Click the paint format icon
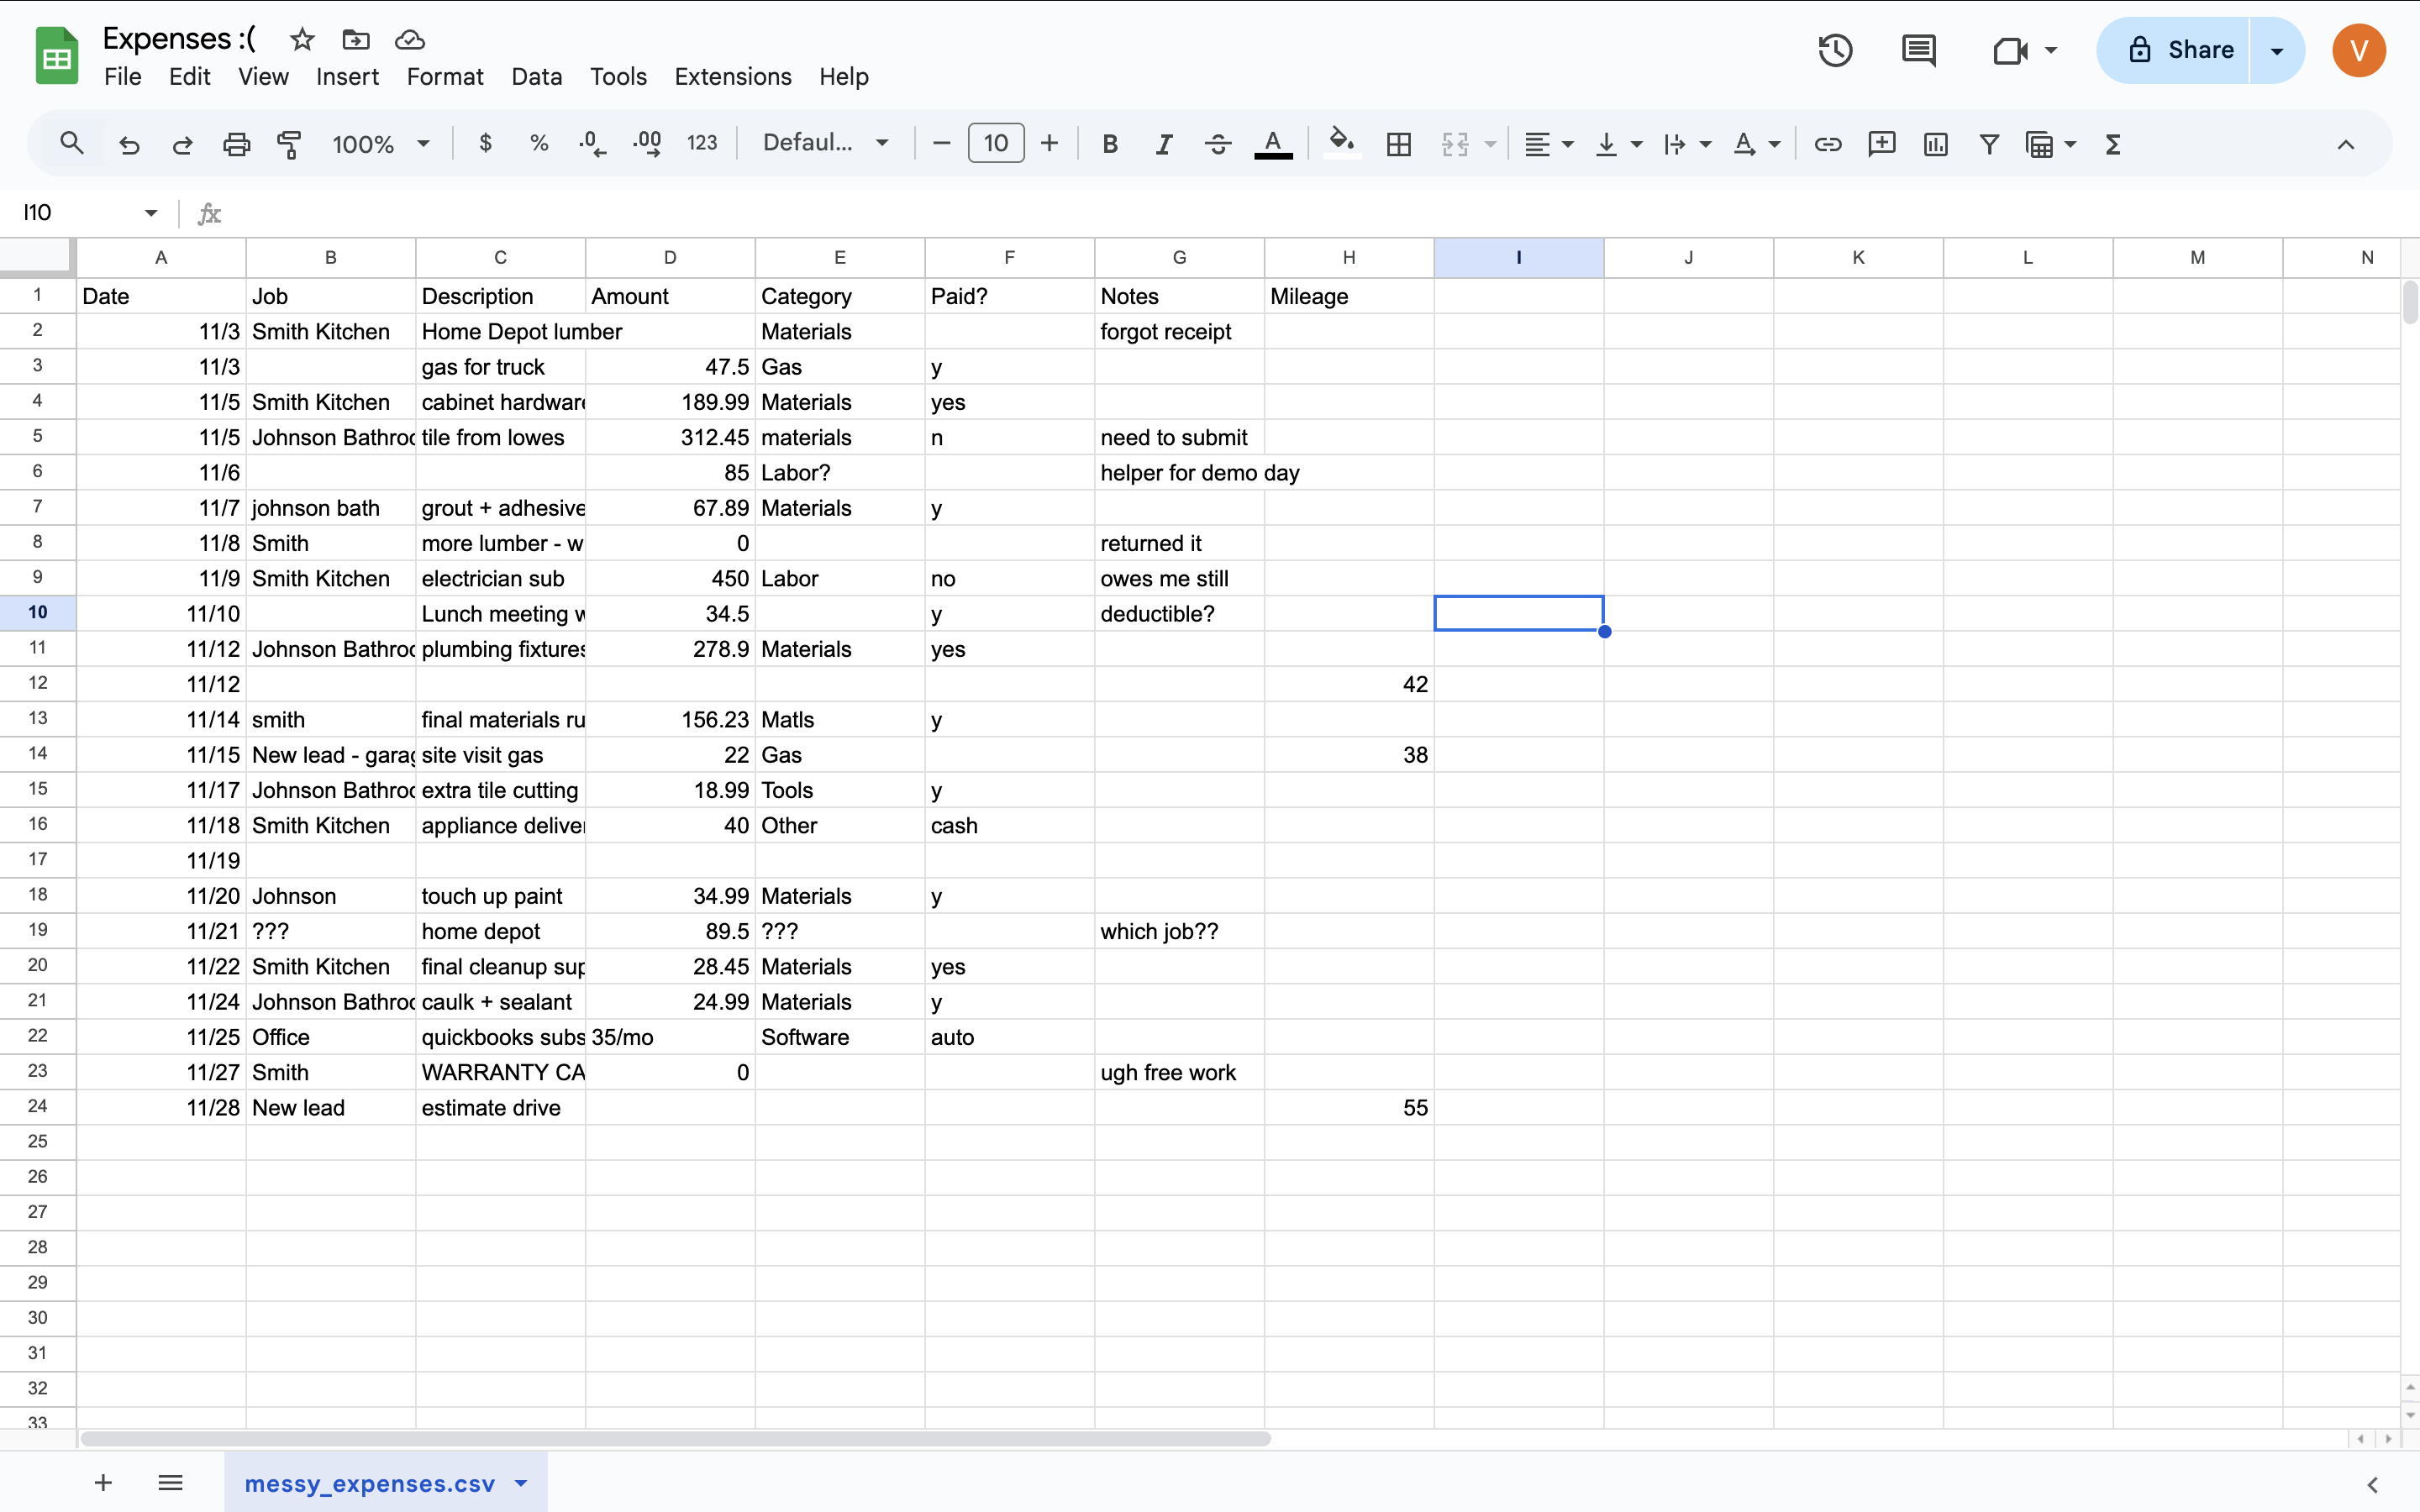This screenshot has height=1512, width=2420. coord(289,144)
